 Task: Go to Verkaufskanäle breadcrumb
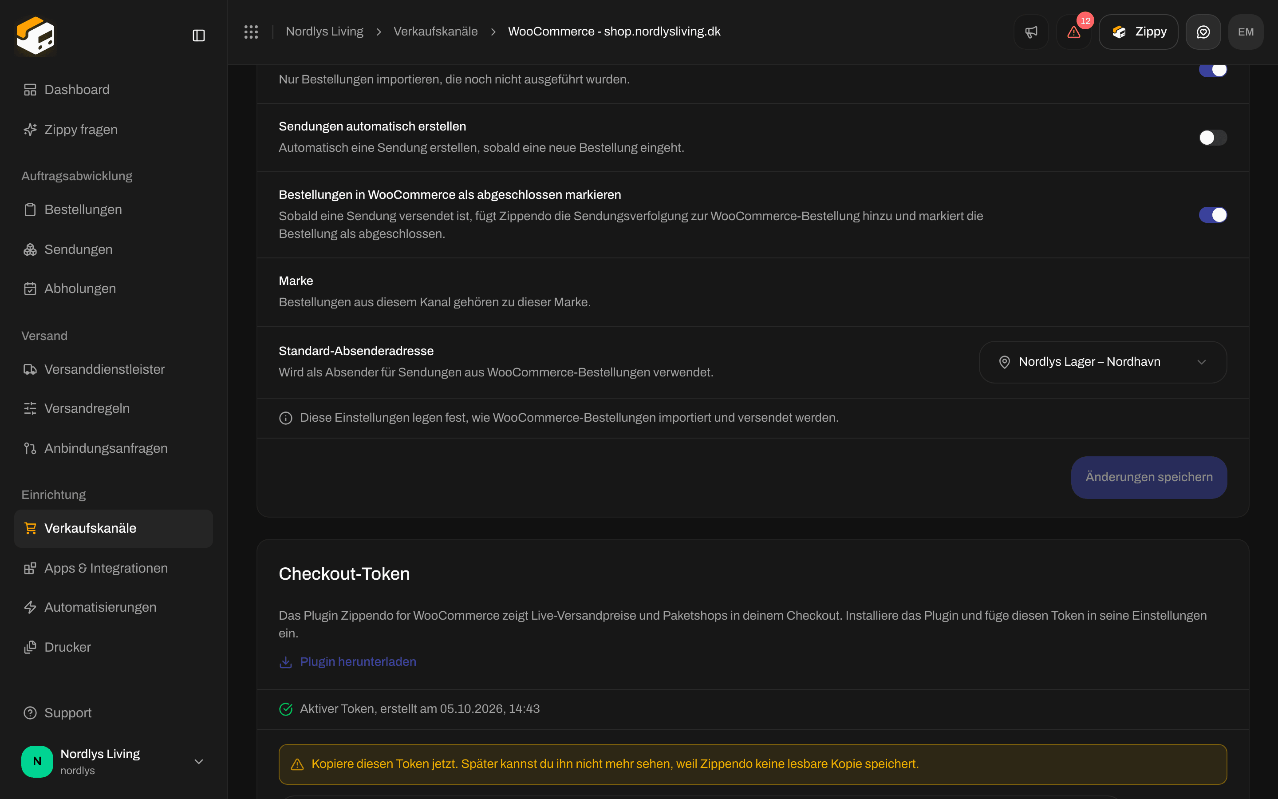pyautogui.click(x=436, y=32)
